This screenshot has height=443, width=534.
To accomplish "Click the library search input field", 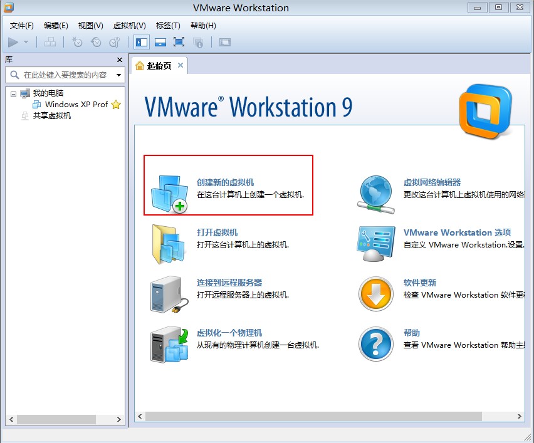I will [65, 75].
